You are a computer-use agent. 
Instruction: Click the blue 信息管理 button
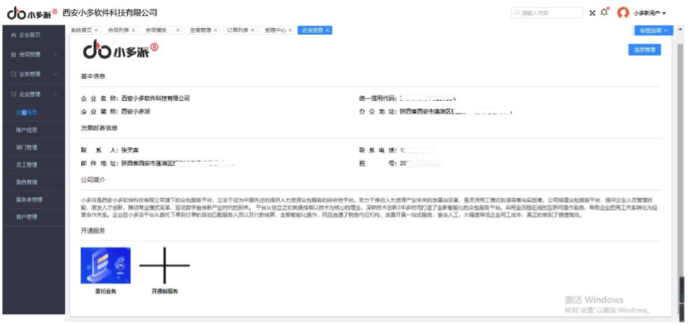[644, 49]
